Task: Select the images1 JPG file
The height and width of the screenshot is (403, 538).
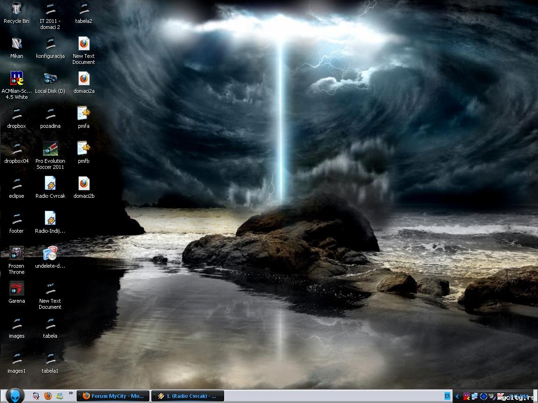Action: click(x=16, y=362)
